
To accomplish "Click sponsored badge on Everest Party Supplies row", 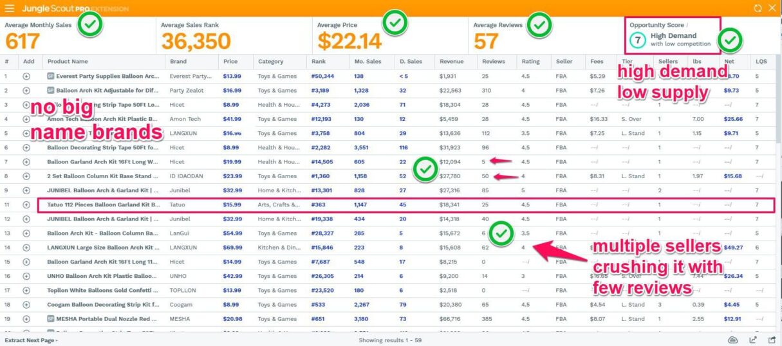I will (x=51, y=76).
